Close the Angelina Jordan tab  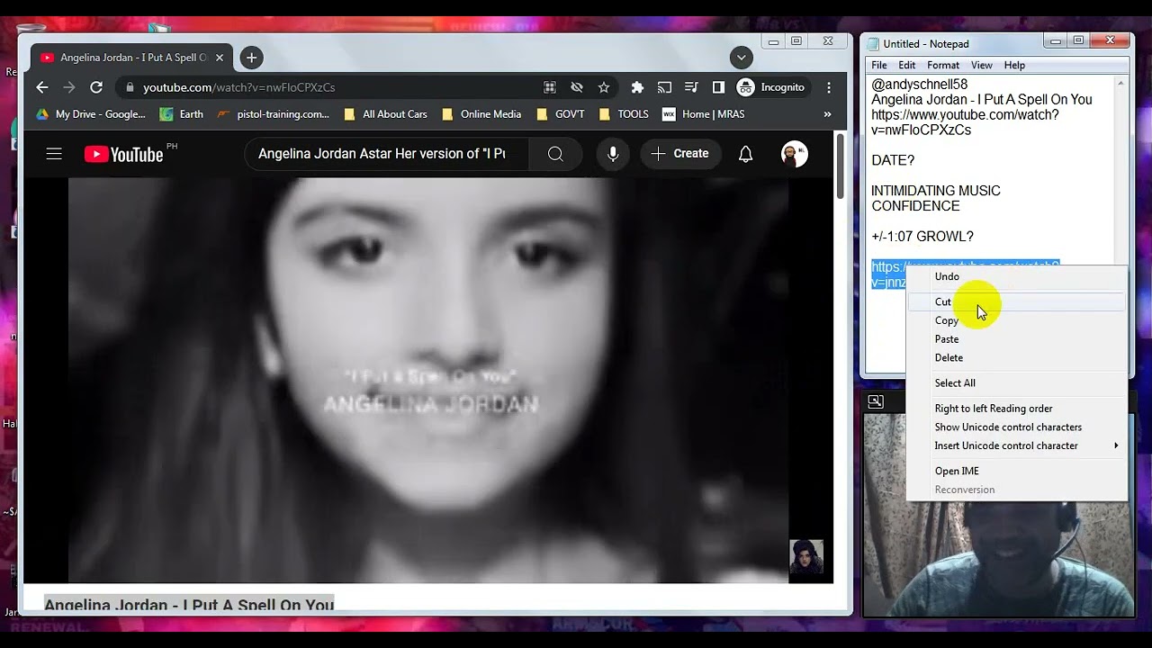(x=220, y=58)
